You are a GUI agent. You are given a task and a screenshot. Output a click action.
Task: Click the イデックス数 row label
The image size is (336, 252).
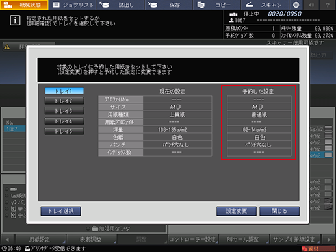tap(121, 152)
